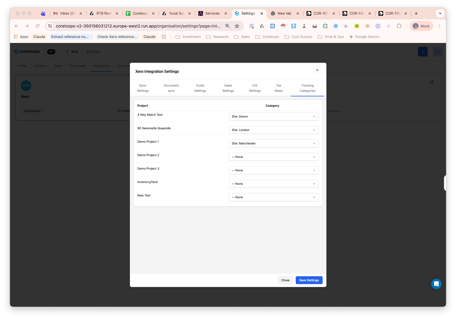Open category dropdown for Demo Project 1
Viewport: 456px width, 319px height.
[274, 143]
